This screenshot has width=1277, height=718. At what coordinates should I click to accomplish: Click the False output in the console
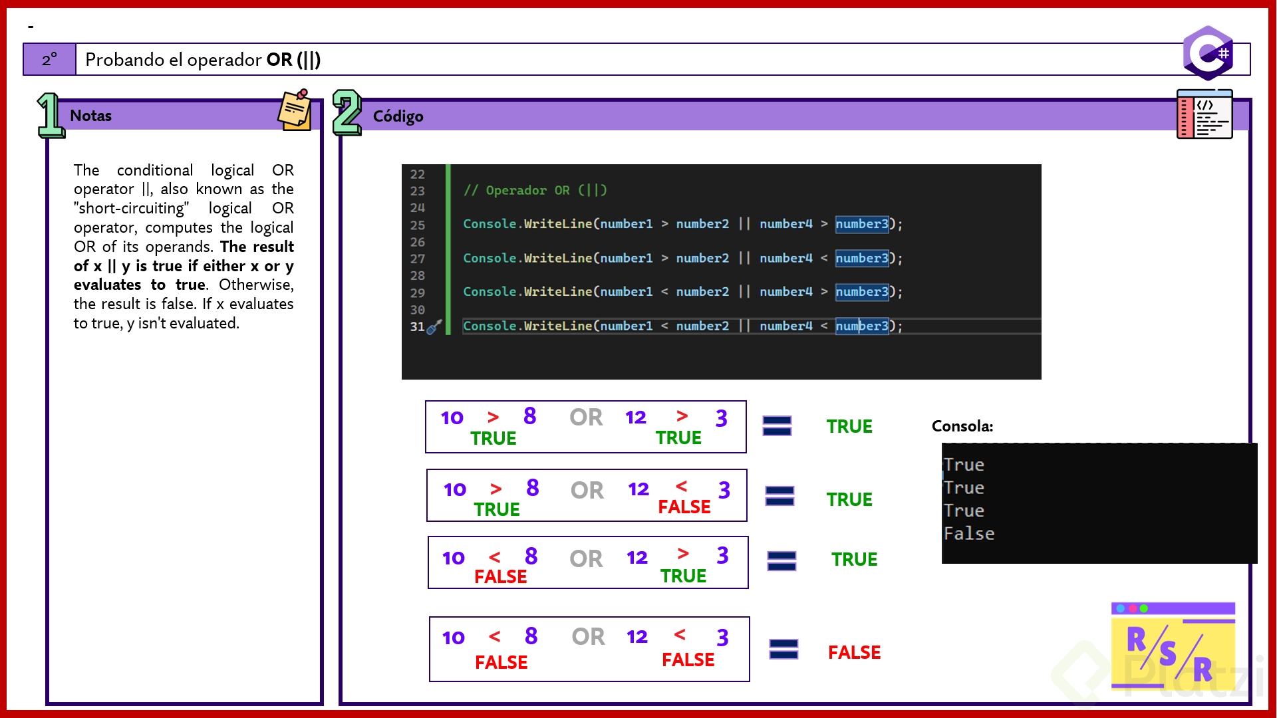tap(969, 534)
